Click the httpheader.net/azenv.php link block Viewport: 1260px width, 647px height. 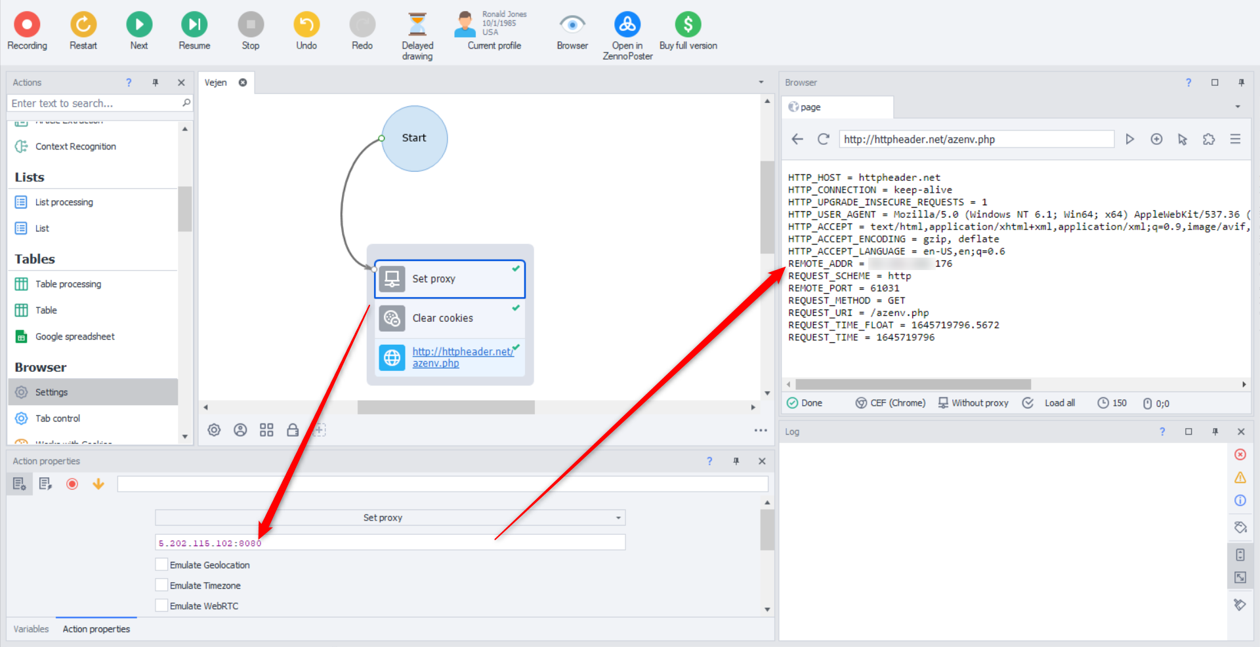[x=450, y=357]
